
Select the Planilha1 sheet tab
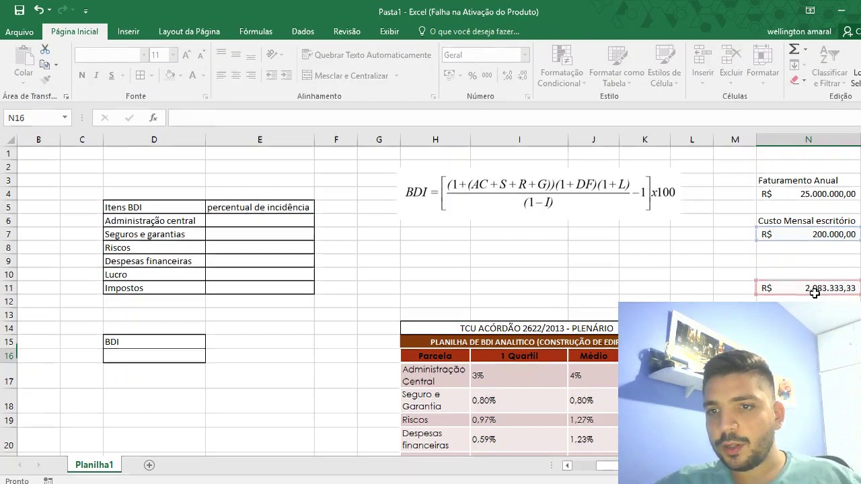pyautogui.click(x=94, y=465)
